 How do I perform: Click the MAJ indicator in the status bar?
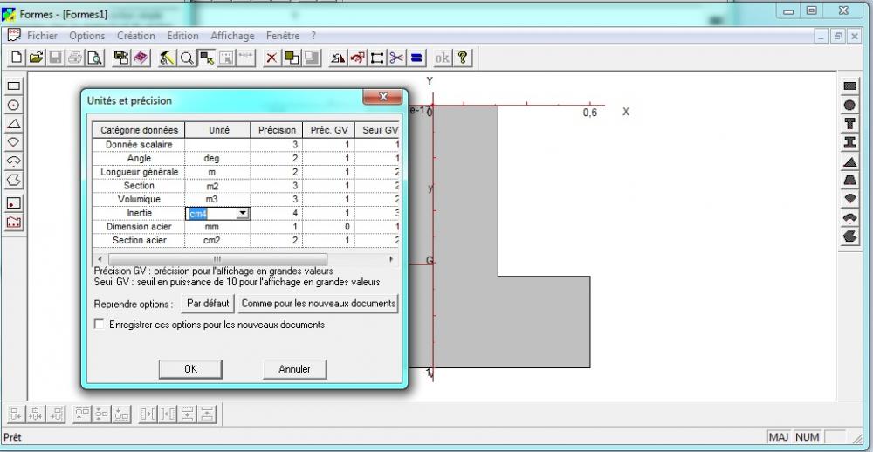(x=779, y=437)
